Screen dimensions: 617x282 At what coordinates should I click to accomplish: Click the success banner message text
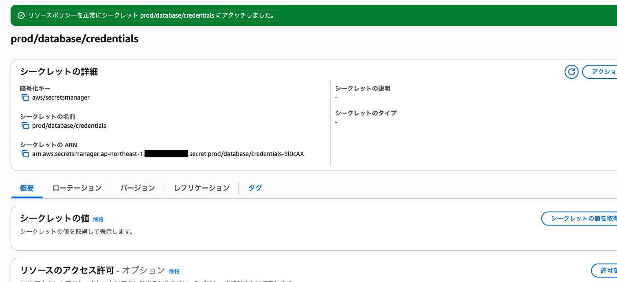point(152,15)
